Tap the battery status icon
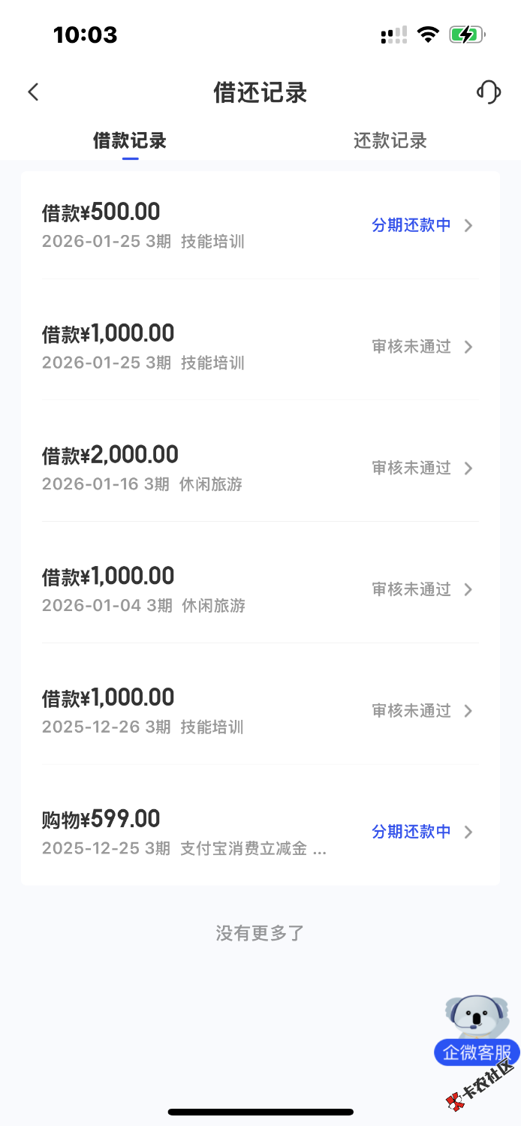Viewport: 521px width, 1126px height. click(x=467, y=35)
